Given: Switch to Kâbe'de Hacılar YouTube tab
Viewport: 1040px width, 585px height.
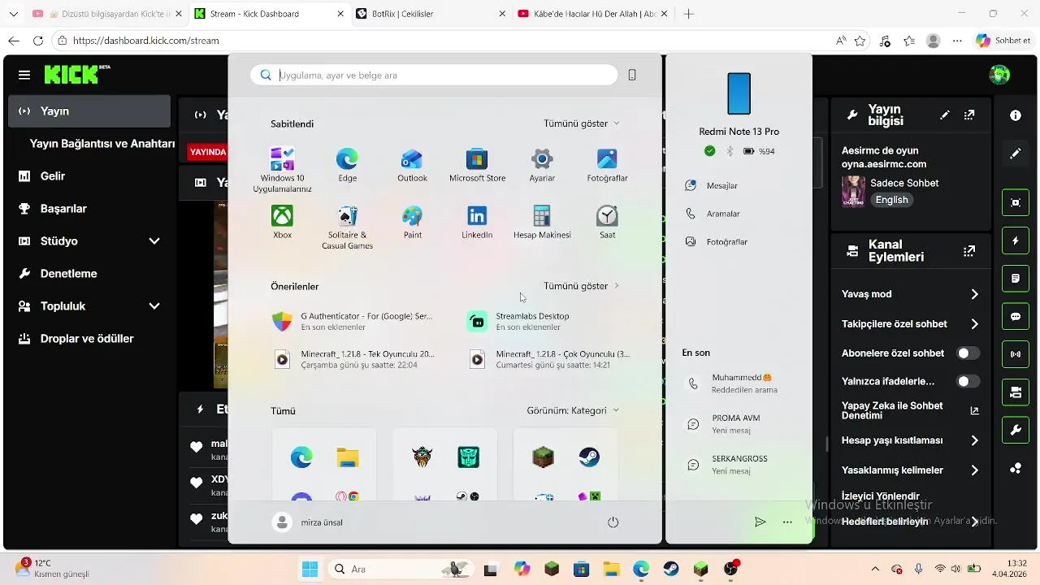Looking at the screenshot, I should 592,14.
